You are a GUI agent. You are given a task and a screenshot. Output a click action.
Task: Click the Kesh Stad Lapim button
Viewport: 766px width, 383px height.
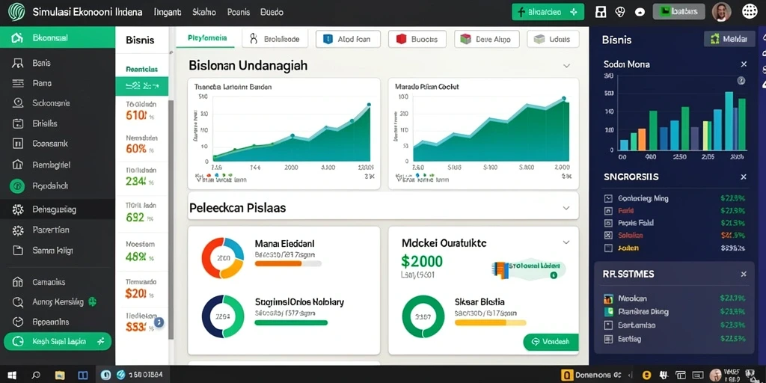pyautogui.click(x=58, y=341)
